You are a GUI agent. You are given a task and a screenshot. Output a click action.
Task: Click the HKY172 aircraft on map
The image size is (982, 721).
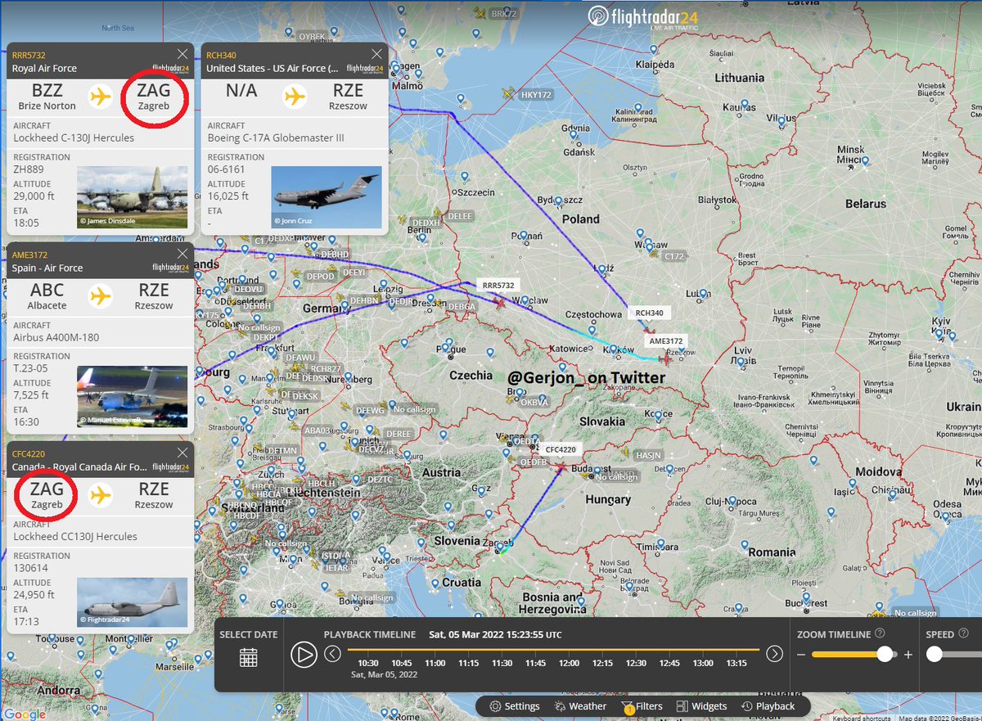[x=509, y=92]
